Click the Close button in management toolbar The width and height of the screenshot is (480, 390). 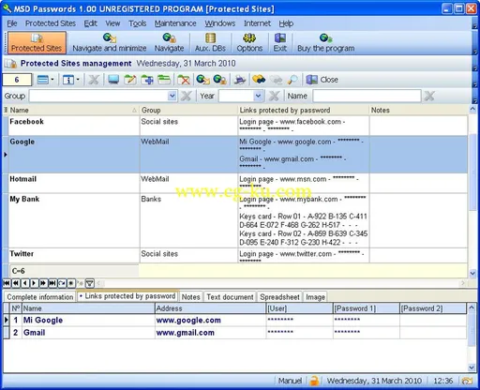322,80
